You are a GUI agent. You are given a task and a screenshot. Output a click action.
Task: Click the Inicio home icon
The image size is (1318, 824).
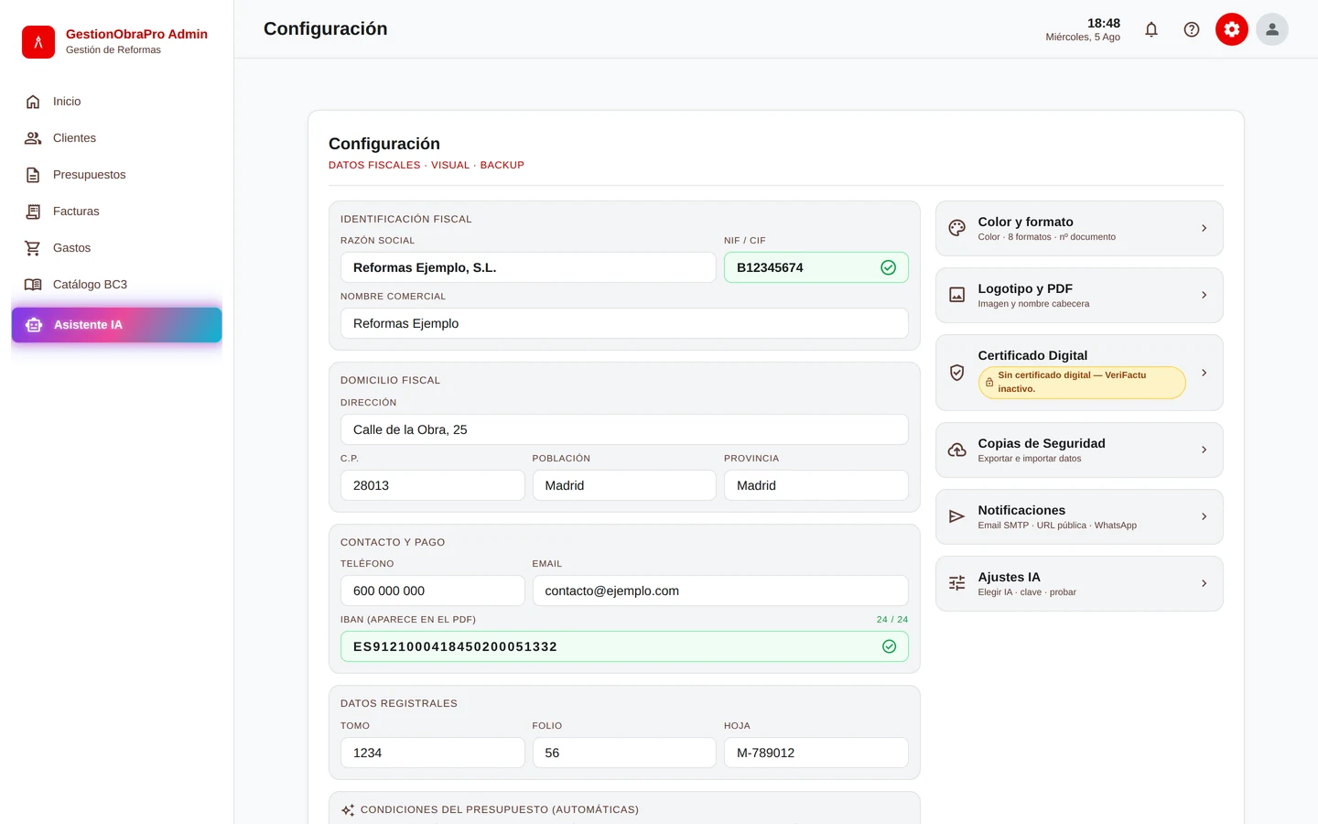(x=33, y=102)
